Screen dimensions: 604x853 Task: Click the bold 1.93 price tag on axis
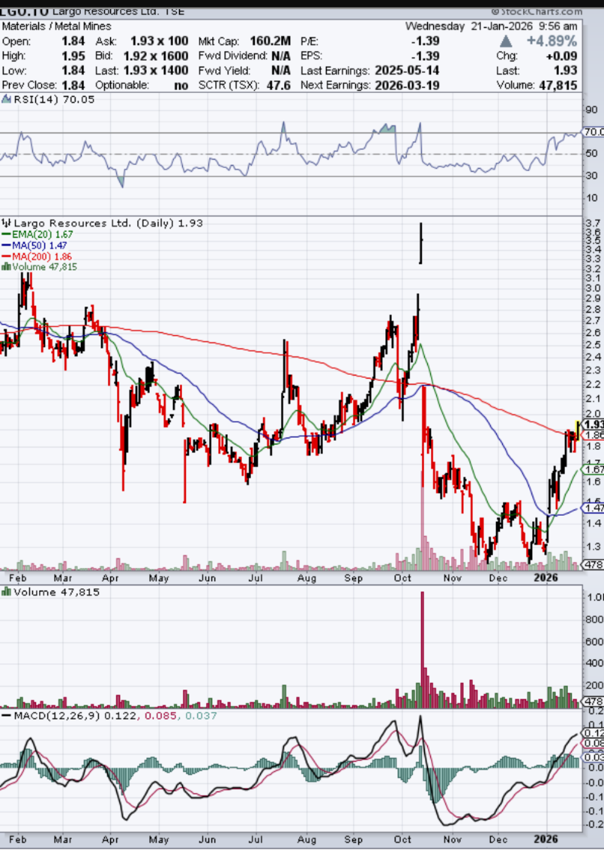click(593, 424)
